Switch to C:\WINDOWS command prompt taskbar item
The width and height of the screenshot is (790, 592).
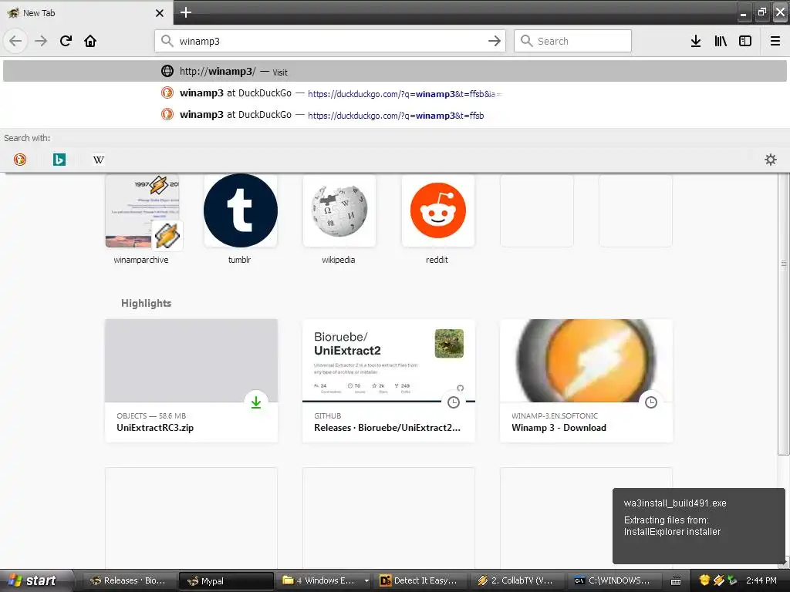pyautogui.click(x=615, y=580)
